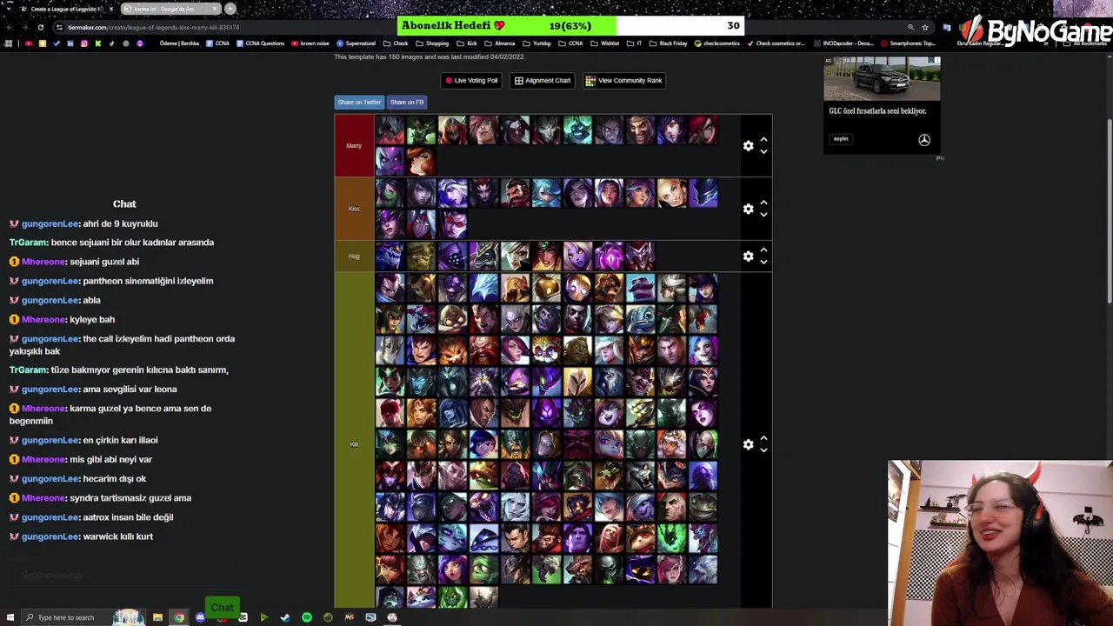Viewport: 1113px width, 626px height.
Task: Click the green Chat button
Action: click(222, 608)
